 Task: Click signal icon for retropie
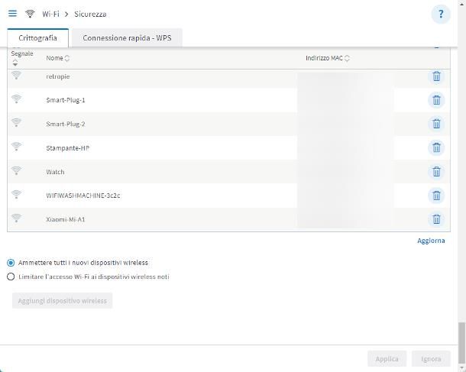pyautogui.click(x=16, y=75)
